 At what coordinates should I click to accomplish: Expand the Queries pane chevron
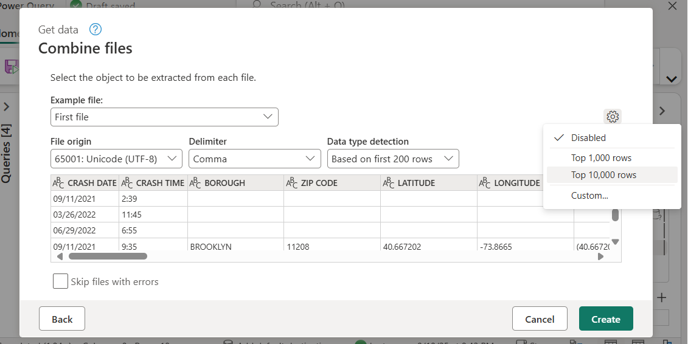click(x=6, y=107)
